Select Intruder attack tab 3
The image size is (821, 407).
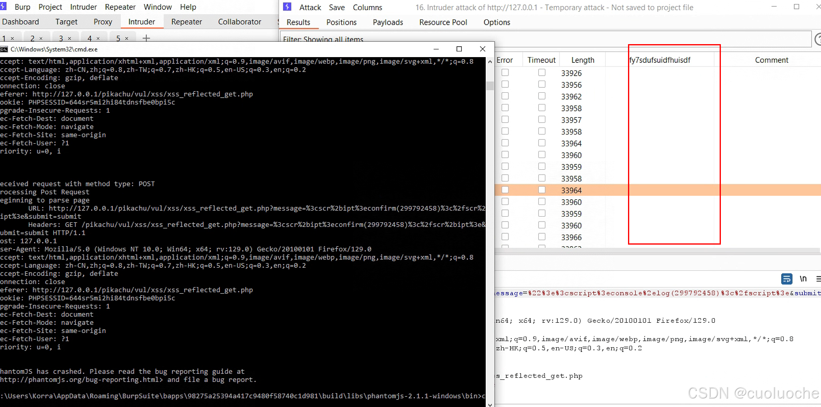pos(61,38)
